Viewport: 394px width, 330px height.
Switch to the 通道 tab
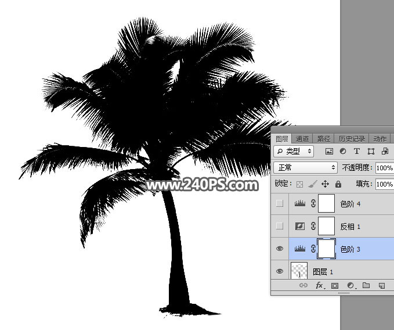point(302,139)
